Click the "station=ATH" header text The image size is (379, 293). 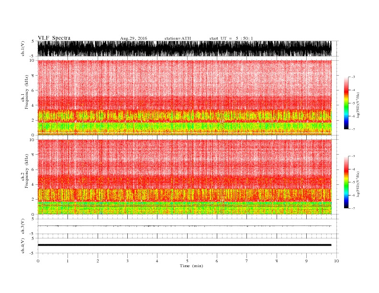pyautogui.click(x=178, y=38)
